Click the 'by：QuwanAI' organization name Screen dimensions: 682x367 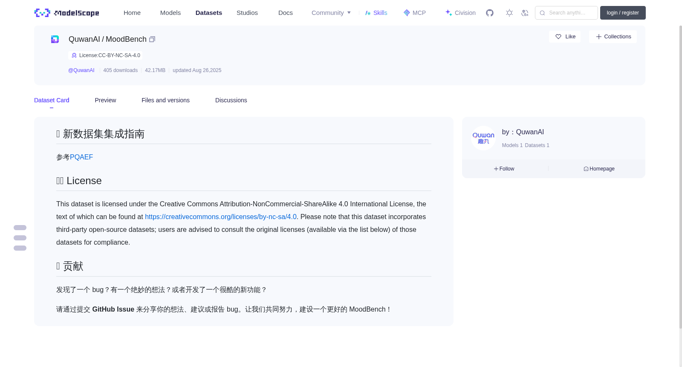(x=523, y=132)
